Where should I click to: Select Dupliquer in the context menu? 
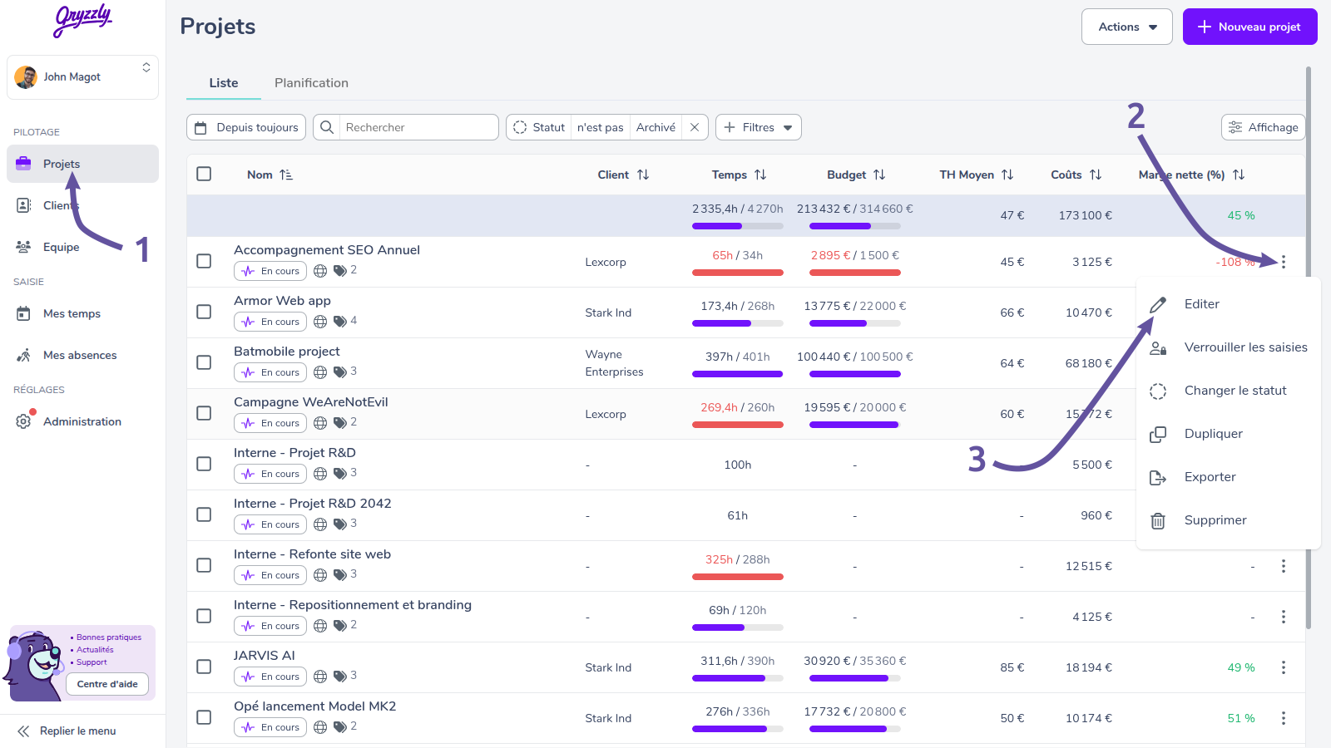[1229, 434]
